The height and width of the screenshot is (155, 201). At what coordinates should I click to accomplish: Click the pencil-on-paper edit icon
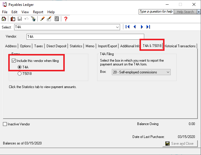click(x=49, y=19)
